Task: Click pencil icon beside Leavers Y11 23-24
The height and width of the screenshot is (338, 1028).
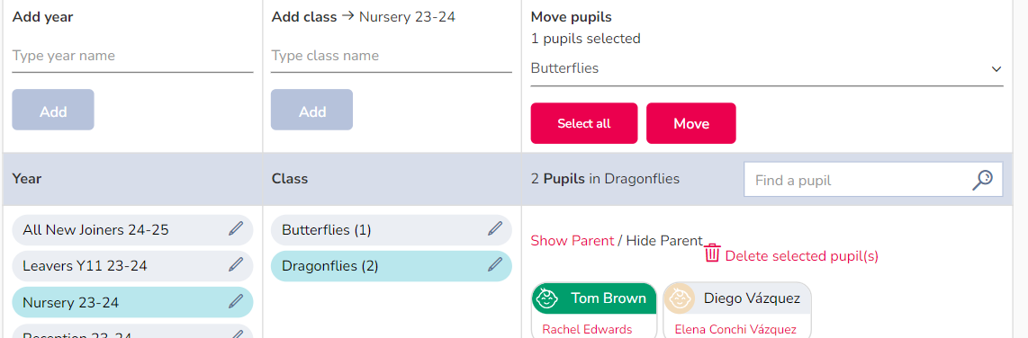Action: [236, 264]
